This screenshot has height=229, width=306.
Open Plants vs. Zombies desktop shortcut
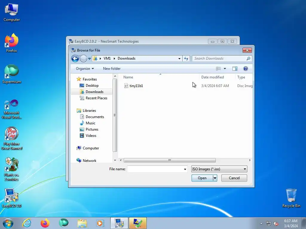click(12, 169)
